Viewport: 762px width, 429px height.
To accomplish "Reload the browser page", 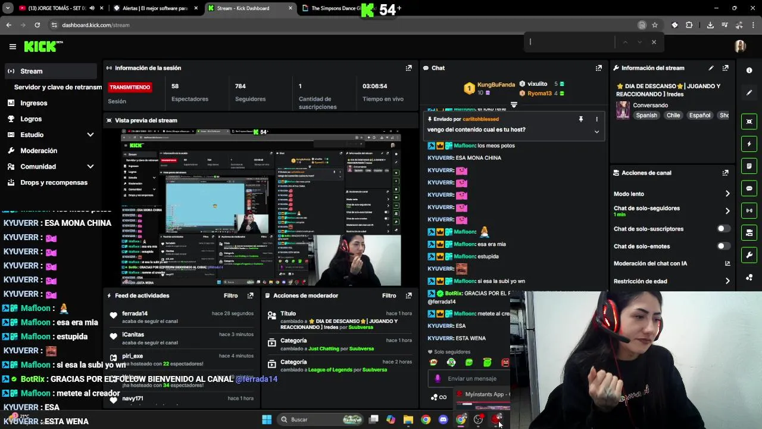I will (x=37, y=25).
